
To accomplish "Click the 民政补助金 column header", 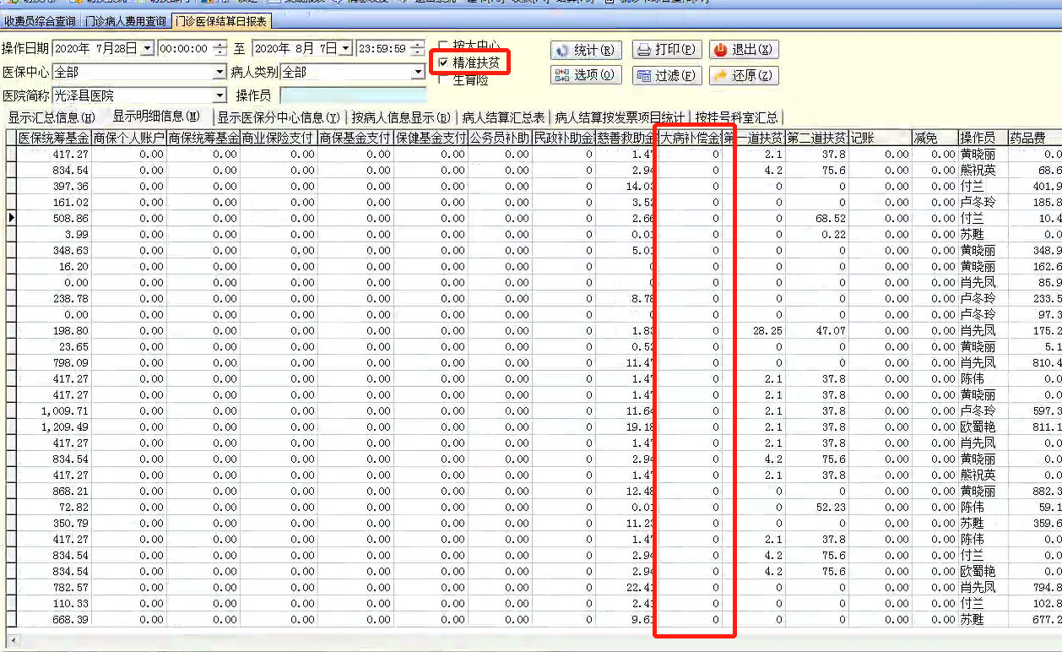I will coord(563,138).
